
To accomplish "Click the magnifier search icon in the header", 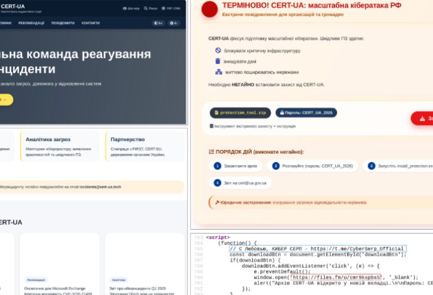I will (x=146, y=9).
